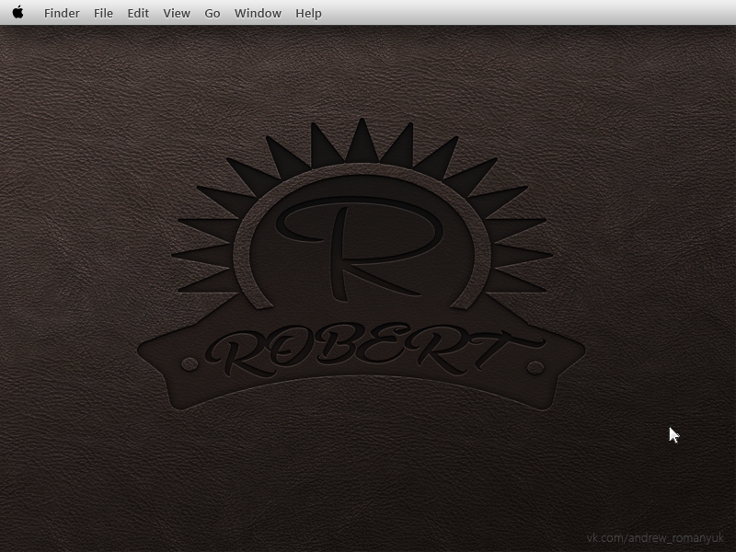Open the Apple menu
This screenshot has height=552, width=736.
17,12
